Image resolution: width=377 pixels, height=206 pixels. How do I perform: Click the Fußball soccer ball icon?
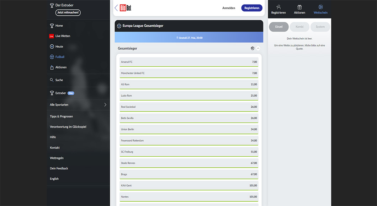pos(52,57)
